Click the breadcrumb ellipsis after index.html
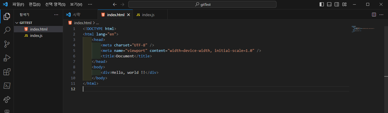 [97, 23]
